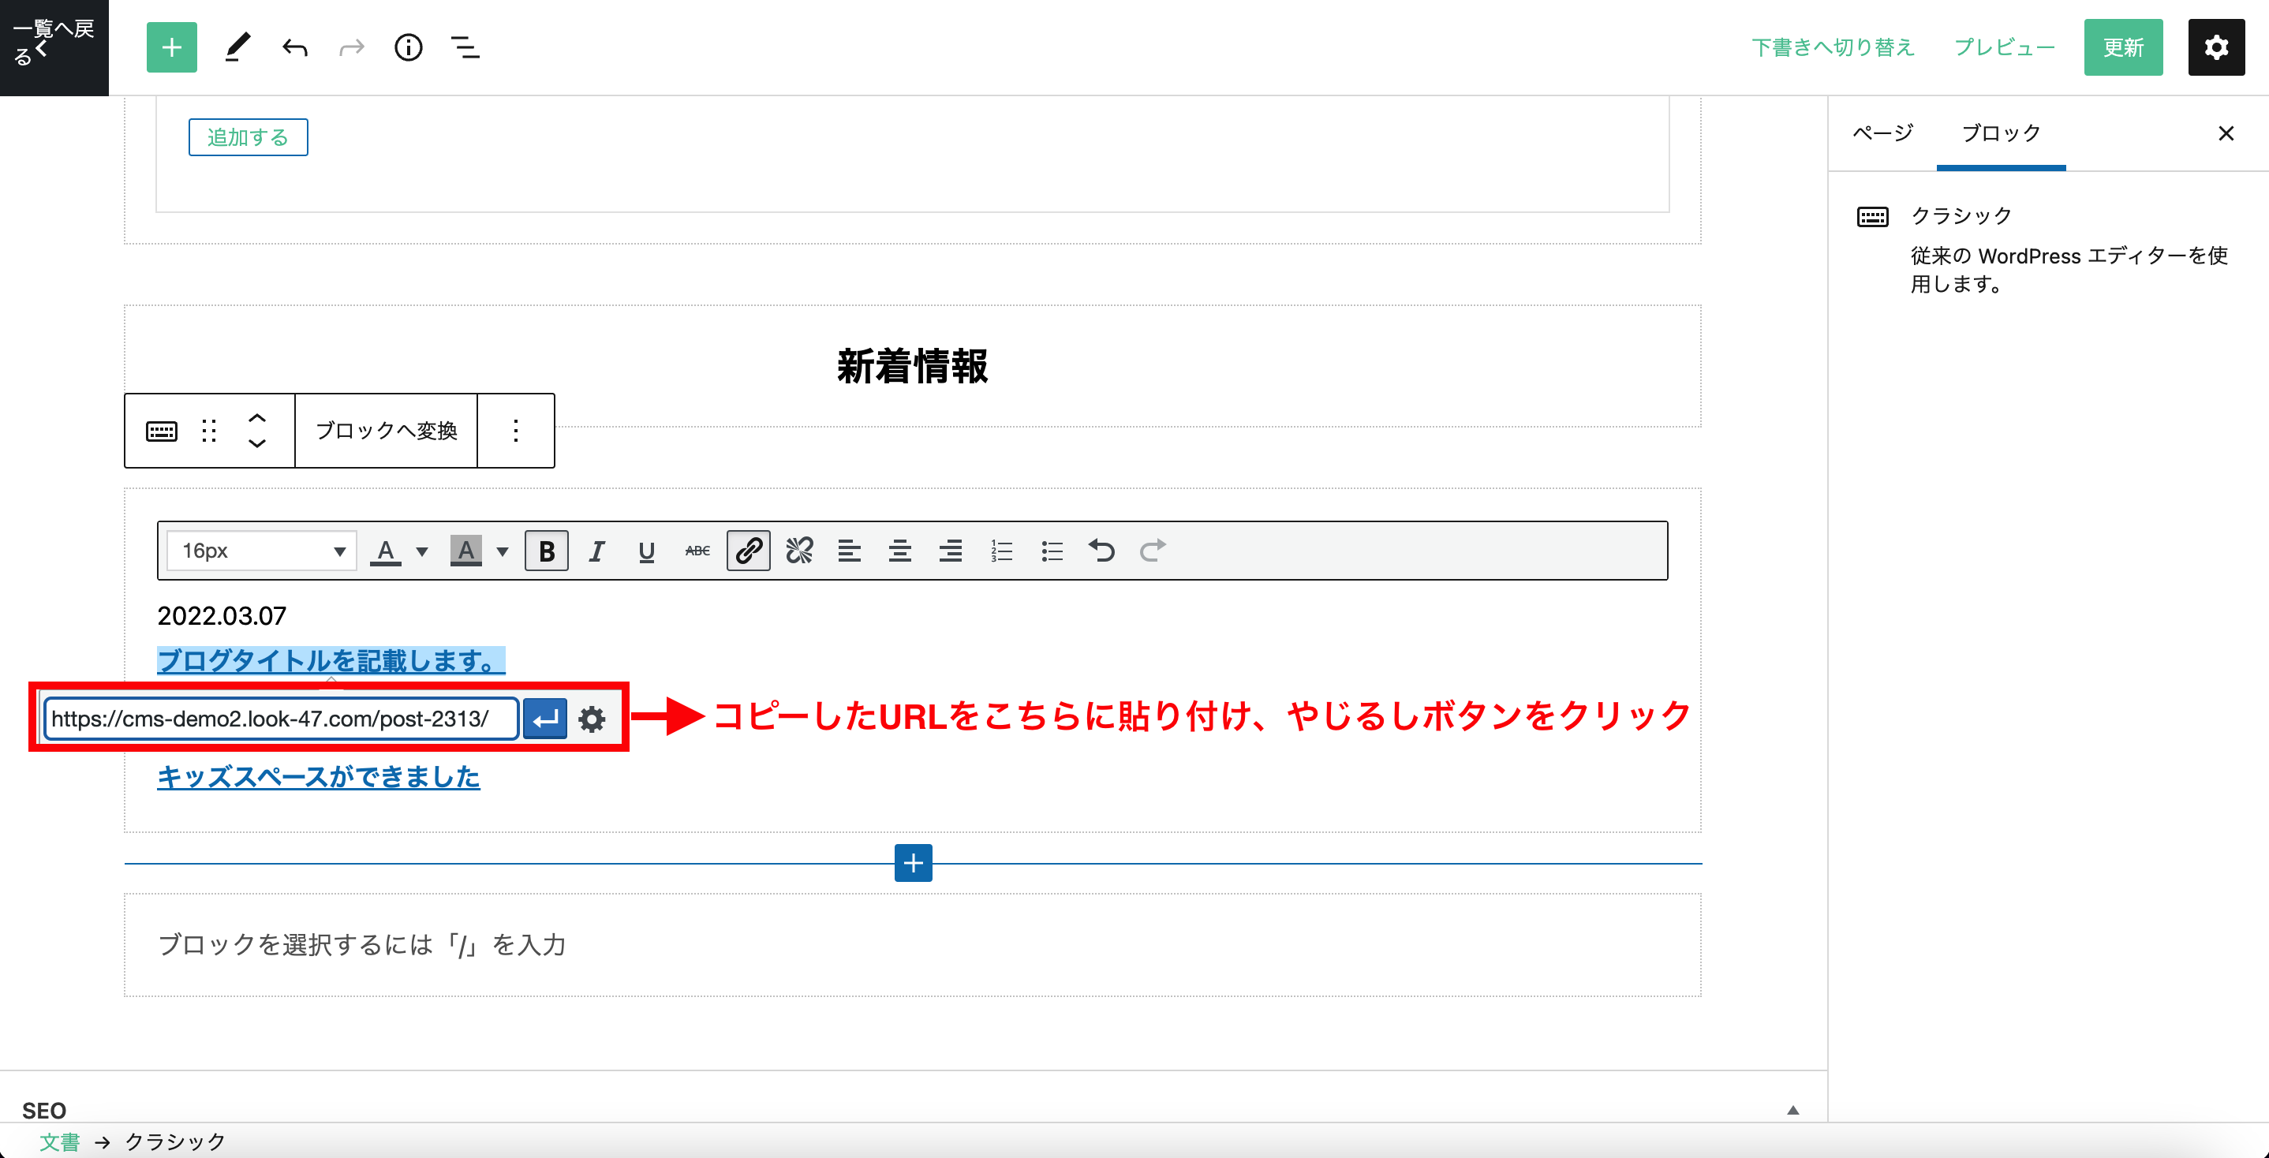This screenshot has height=1158, width=2269.
Task: Click the link URL input field
Action: (280, 719)
